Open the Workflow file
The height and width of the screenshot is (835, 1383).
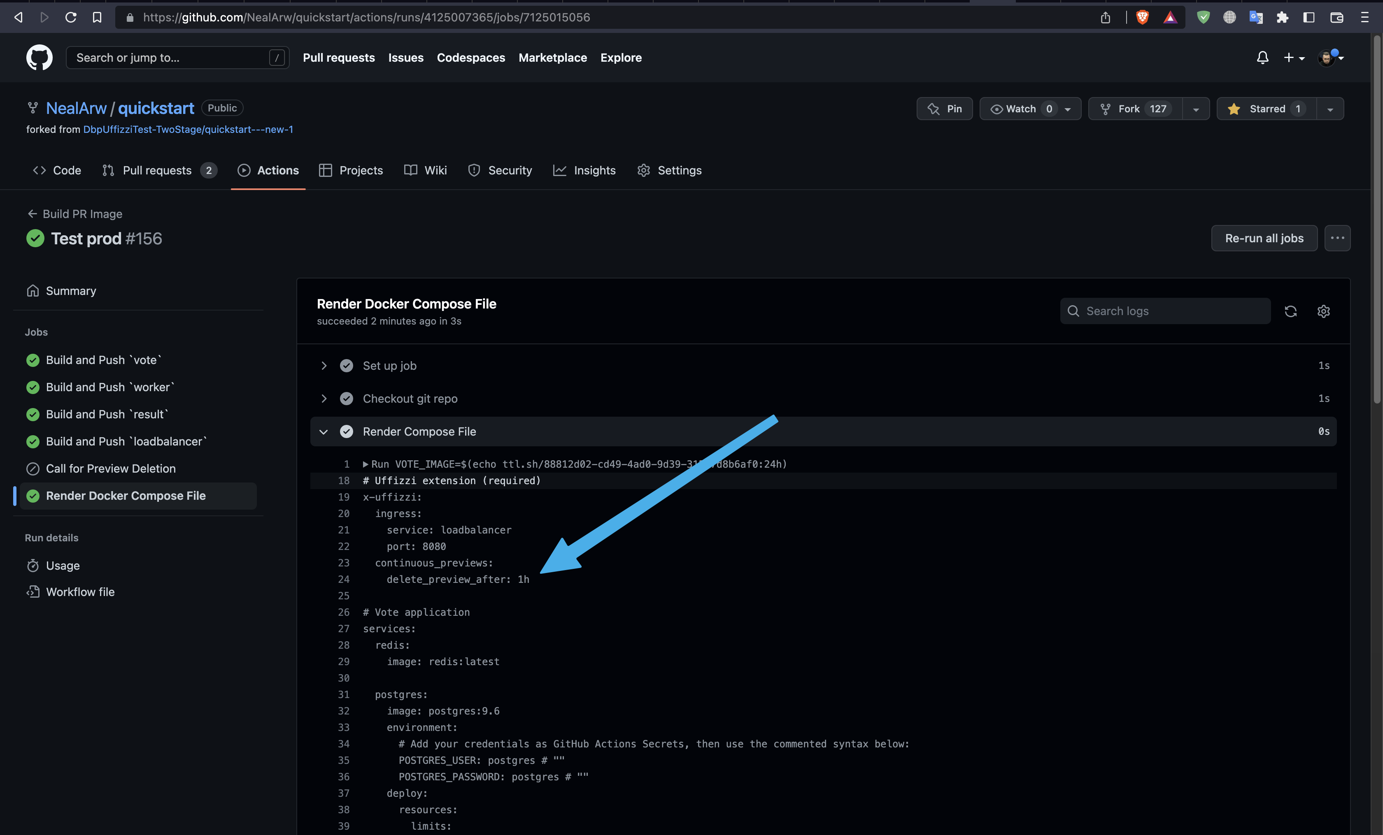point(79,591)
